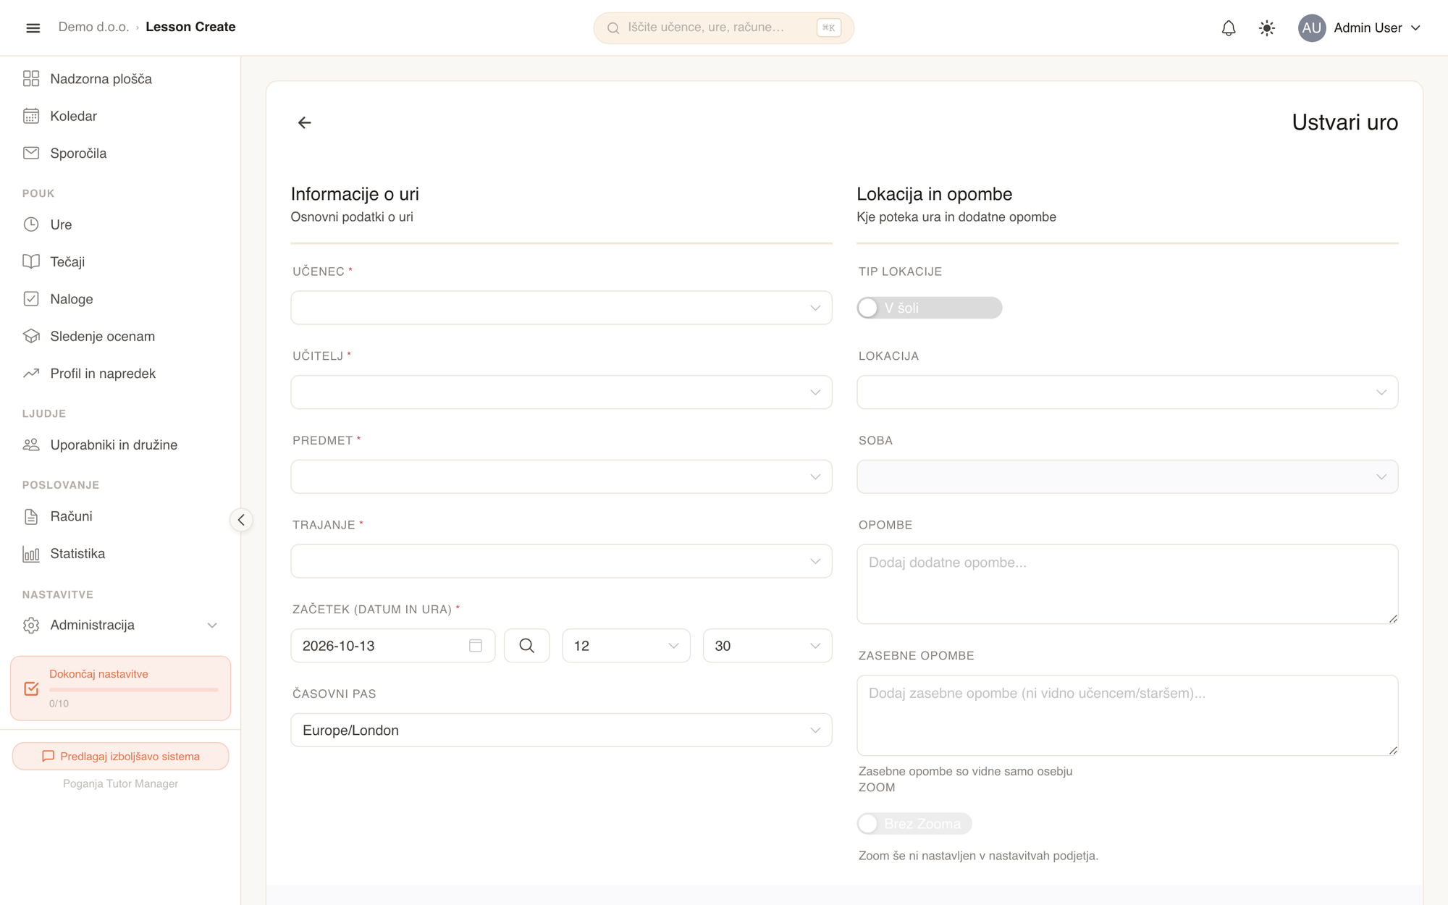
Task: Open the hour dropdown showing 12
Action: pos(626,646)
